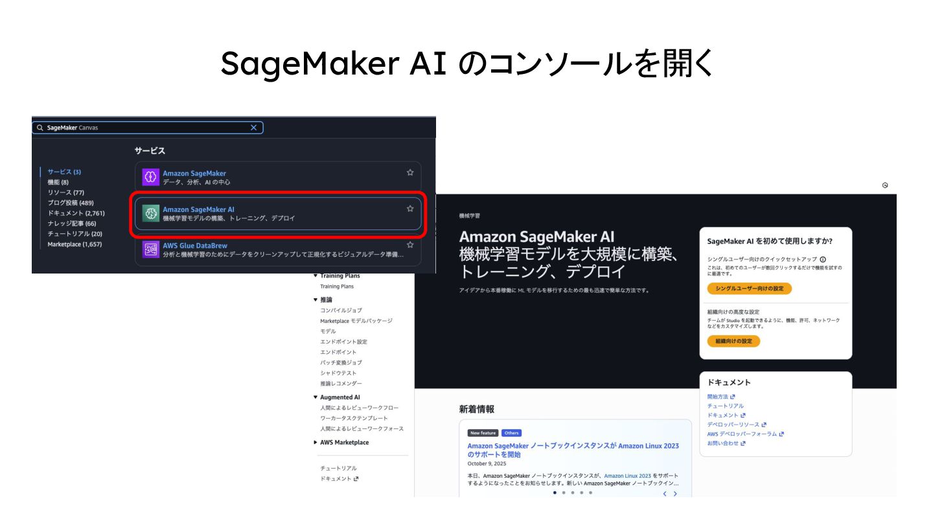Select the チュートリアル (20) search category
This screenshot has width=933, height=525.
[75, 234]
